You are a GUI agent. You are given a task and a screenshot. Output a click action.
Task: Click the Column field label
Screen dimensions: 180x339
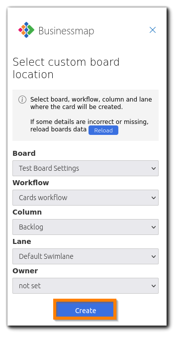(x=27, y=212)
